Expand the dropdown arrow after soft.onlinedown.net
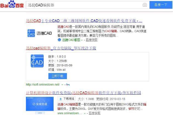The width and height of the screenshot is (173, 115). click(x=62, y=85)
